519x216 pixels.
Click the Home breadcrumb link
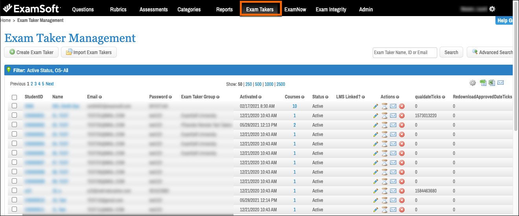(x=6, y=20)
